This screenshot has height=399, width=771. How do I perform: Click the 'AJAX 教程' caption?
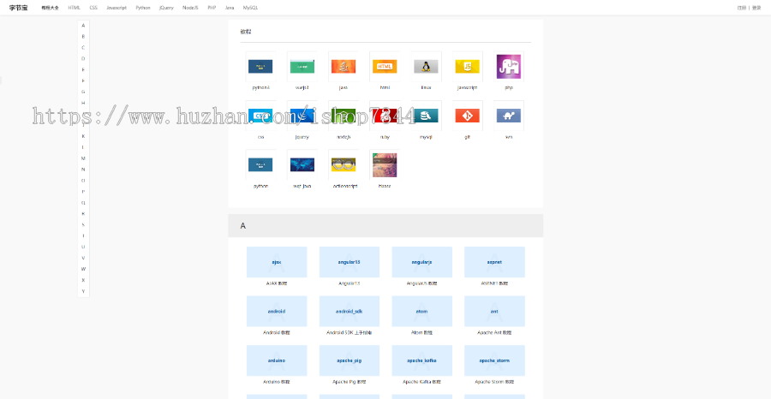click(277, 283)
